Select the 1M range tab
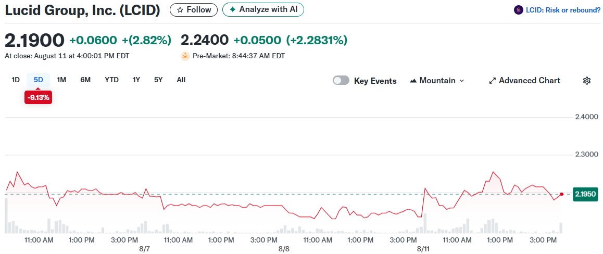 [x=61, y=80]
